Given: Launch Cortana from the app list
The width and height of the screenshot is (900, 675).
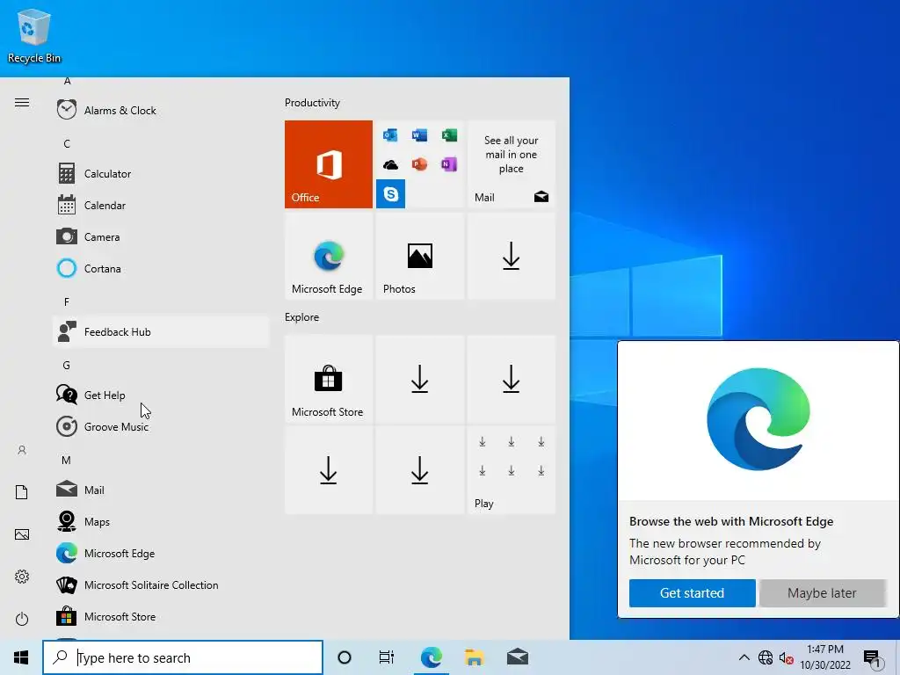Looking at the screenshot, I should coord(161,268).
